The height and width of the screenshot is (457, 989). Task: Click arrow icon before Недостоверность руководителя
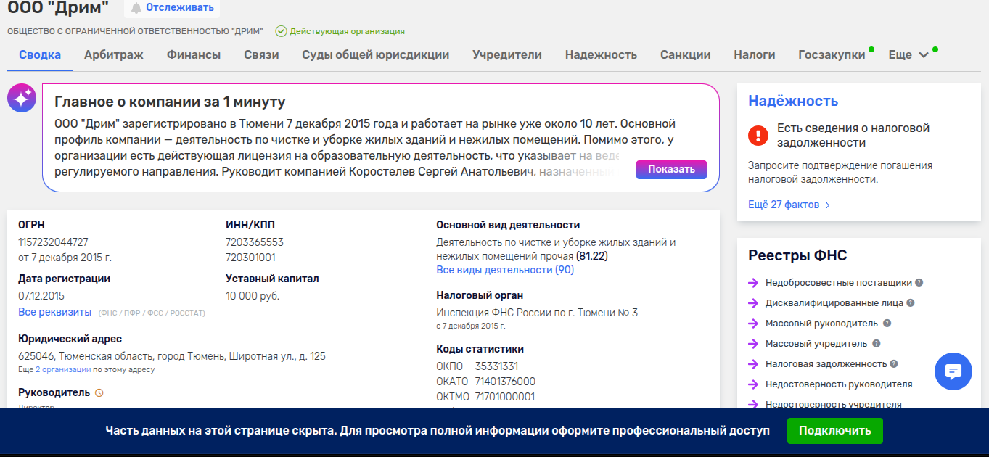click(753, 384)
